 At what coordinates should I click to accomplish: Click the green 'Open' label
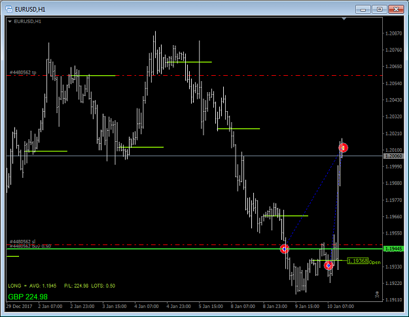pyautogui.click(x=374, y=262)
